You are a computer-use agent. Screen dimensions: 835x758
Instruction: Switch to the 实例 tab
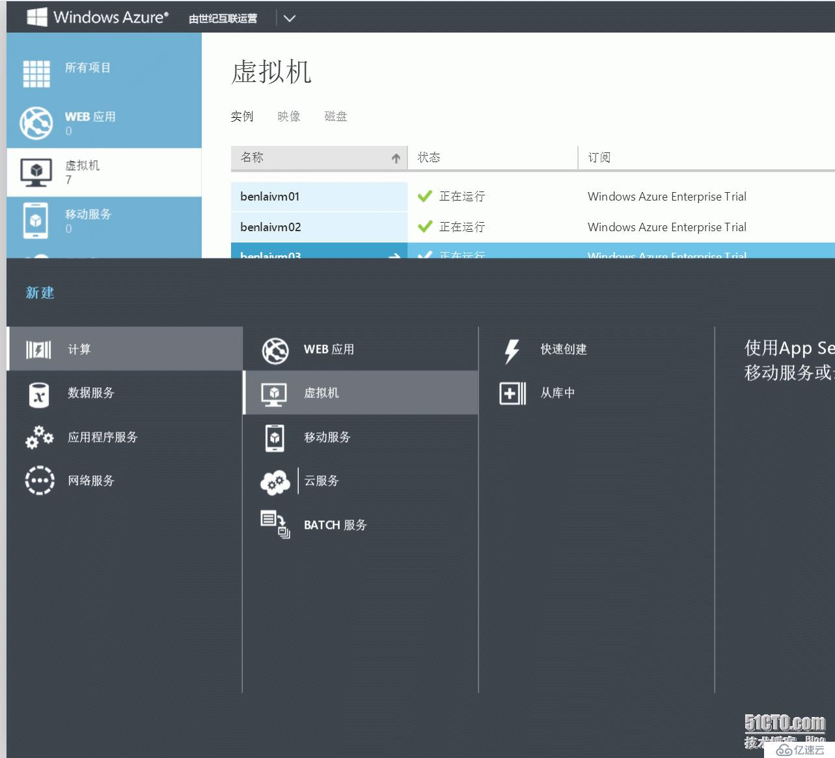(x=242, y=117)
